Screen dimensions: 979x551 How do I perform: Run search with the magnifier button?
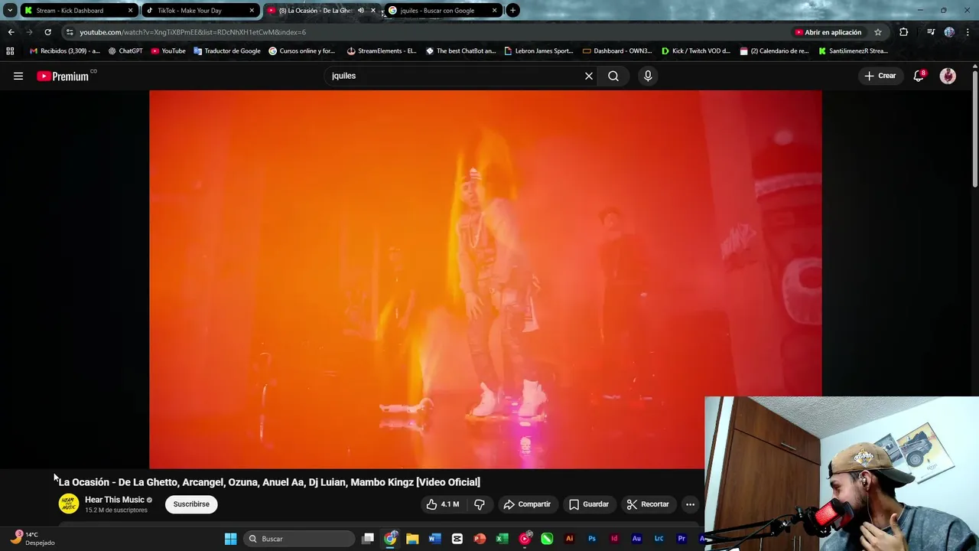pyautogui.click(x=613, y=76)
